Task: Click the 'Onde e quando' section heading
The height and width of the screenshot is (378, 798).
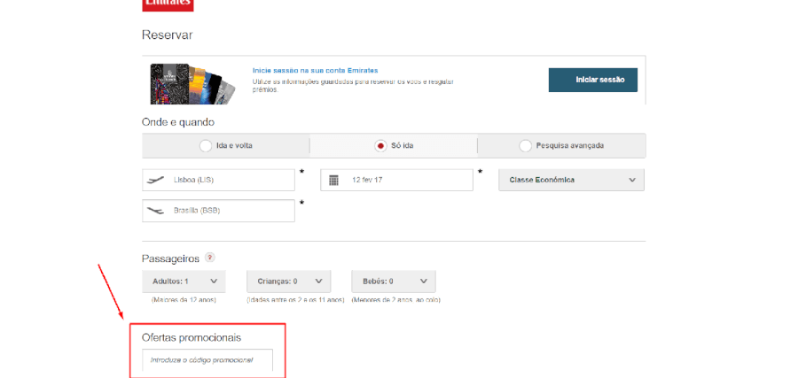Action: click(x=178, y=122)
